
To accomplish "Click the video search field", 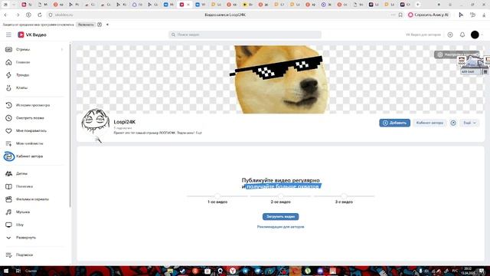I will (245, 34).
